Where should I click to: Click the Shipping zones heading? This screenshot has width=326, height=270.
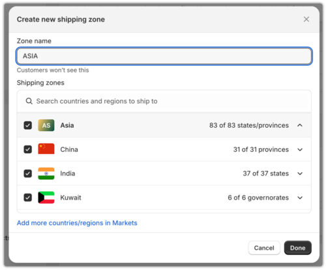click(40, 83)
